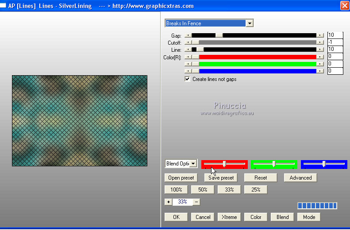Click the blue color value field
Viewport: 350px width, 230px height.
coord(335,71)
